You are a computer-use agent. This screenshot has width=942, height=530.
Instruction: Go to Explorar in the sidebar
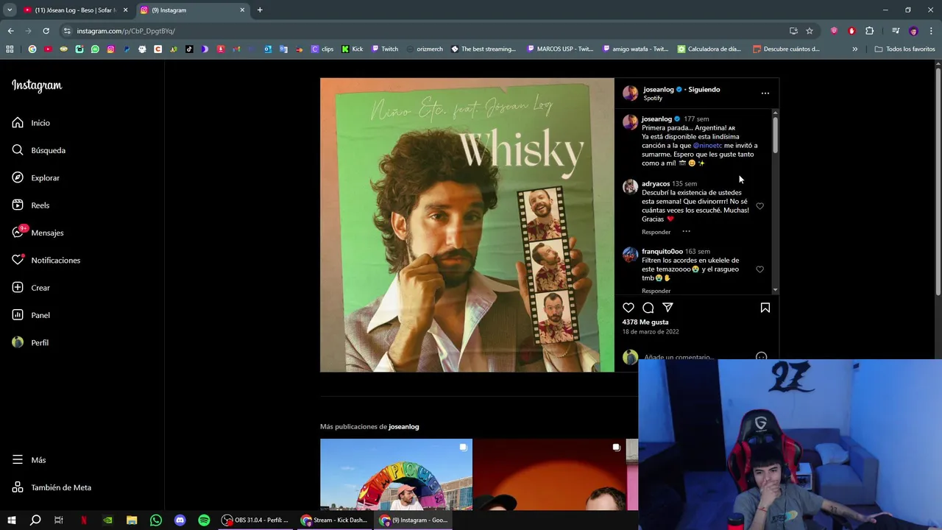tap(36, 178)
